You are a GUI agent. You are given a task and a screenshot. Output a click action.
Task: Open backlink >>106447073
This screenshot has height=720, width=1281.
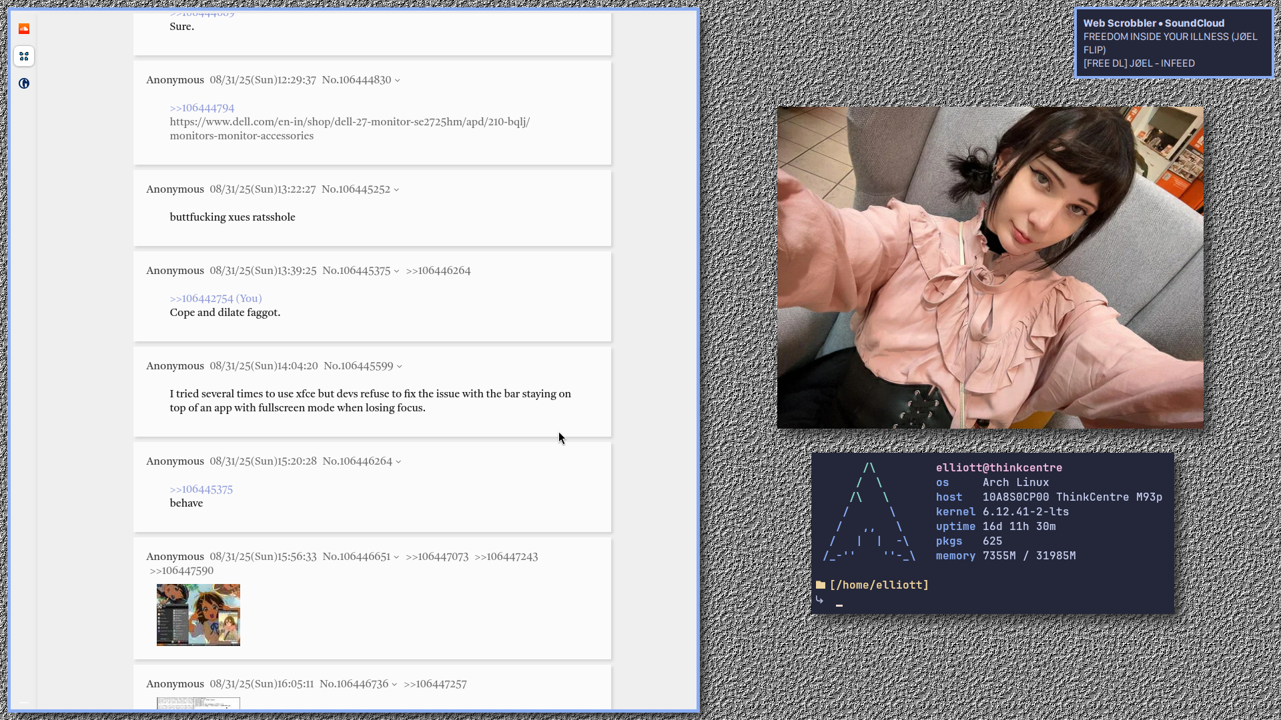coord(437,557)
